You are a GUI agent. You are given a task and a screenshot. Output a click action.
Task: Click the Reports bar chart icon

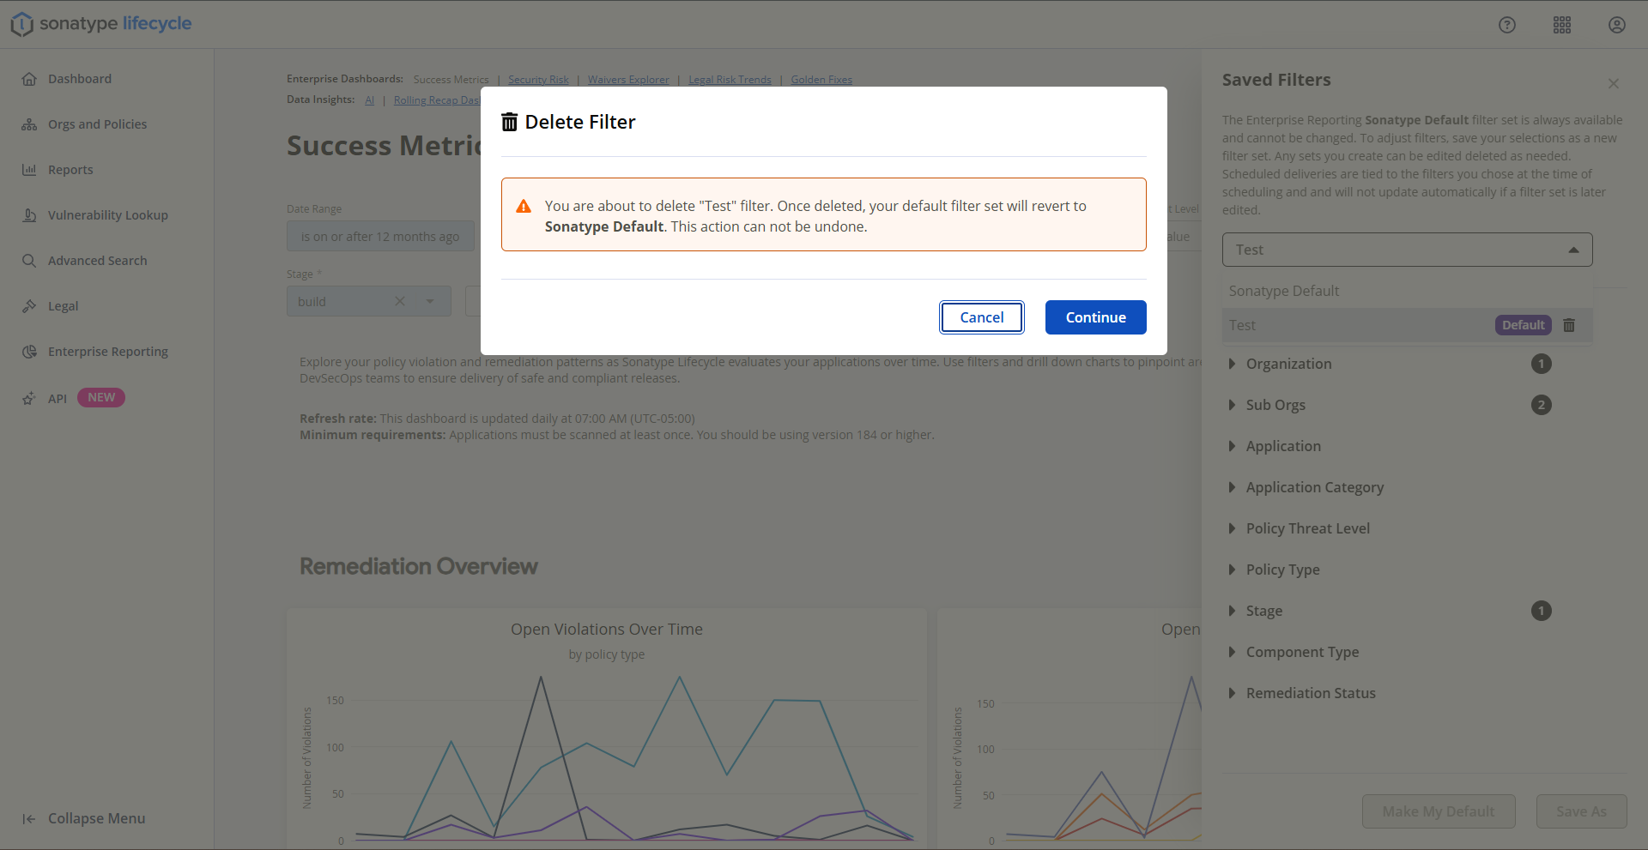click(x=29, y=170)
